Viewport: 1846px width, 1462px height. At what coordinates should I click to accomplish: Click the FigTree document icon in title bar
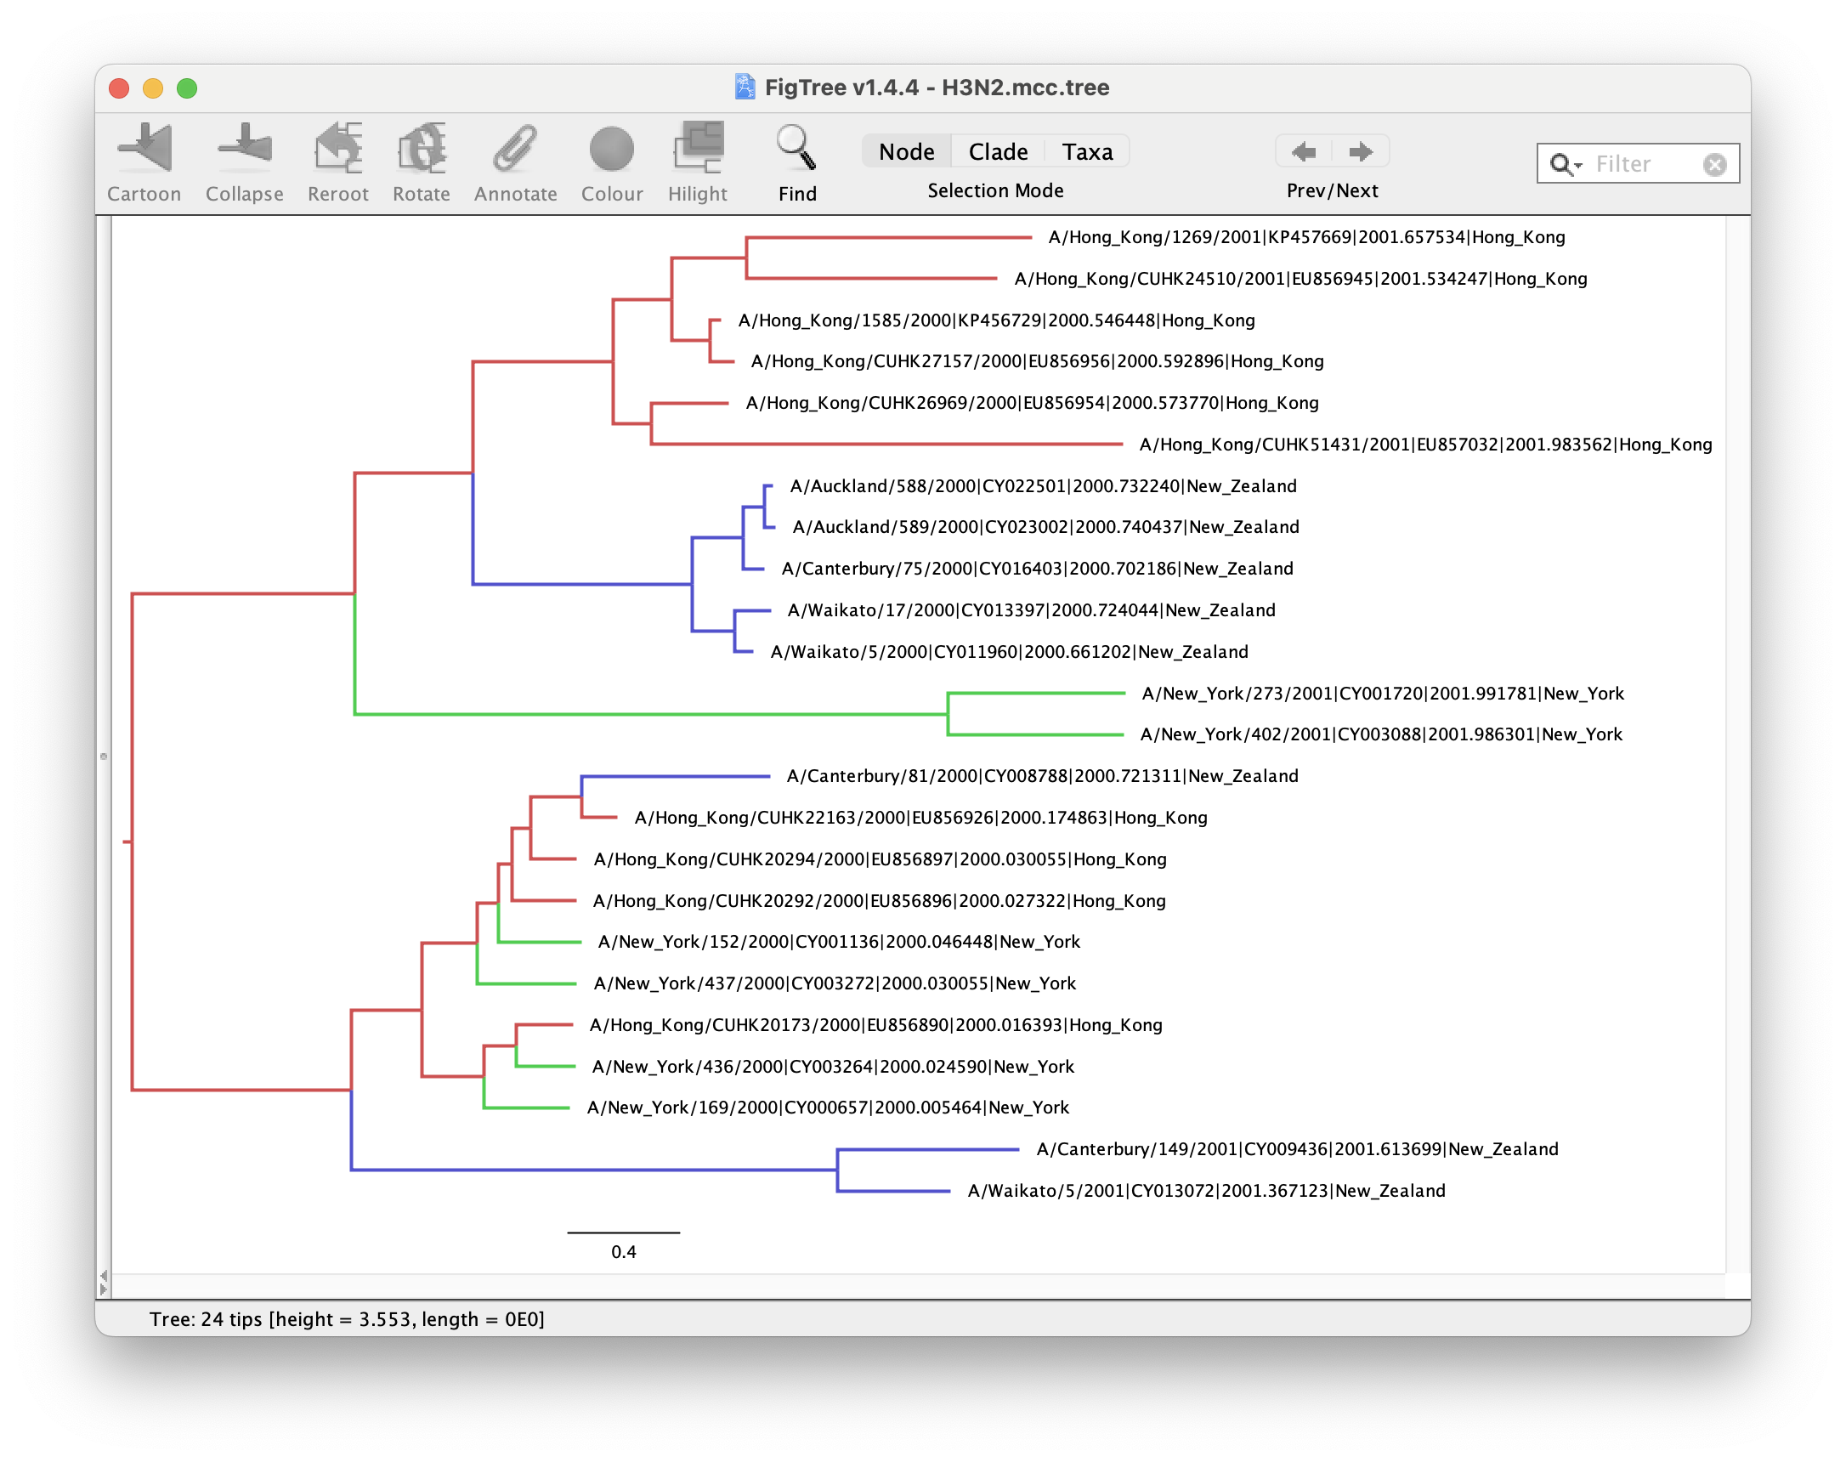click(x=745, y=88)
